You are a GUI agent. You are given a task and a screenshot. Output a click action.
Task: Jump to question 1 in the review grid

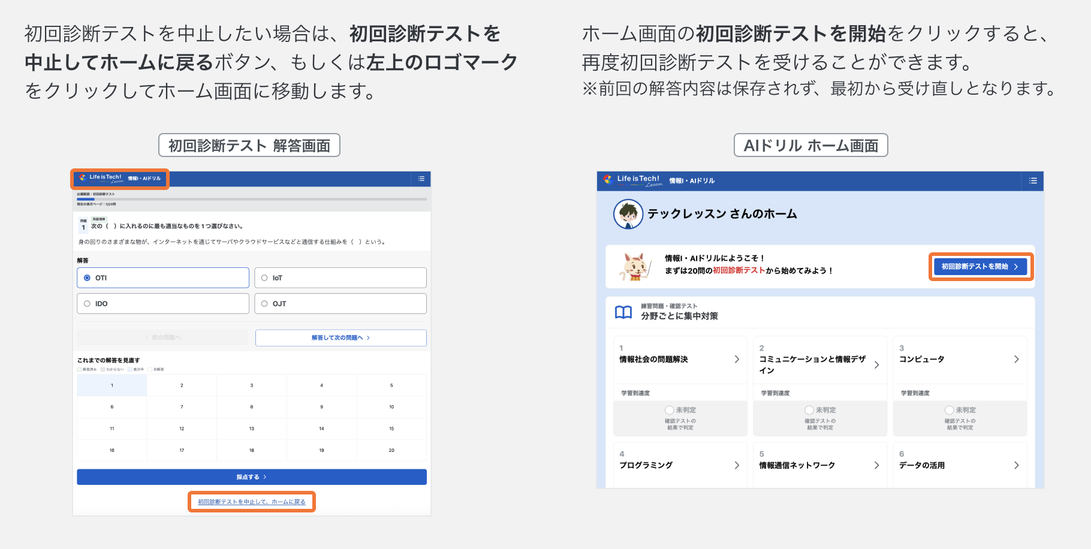[112, 385]
